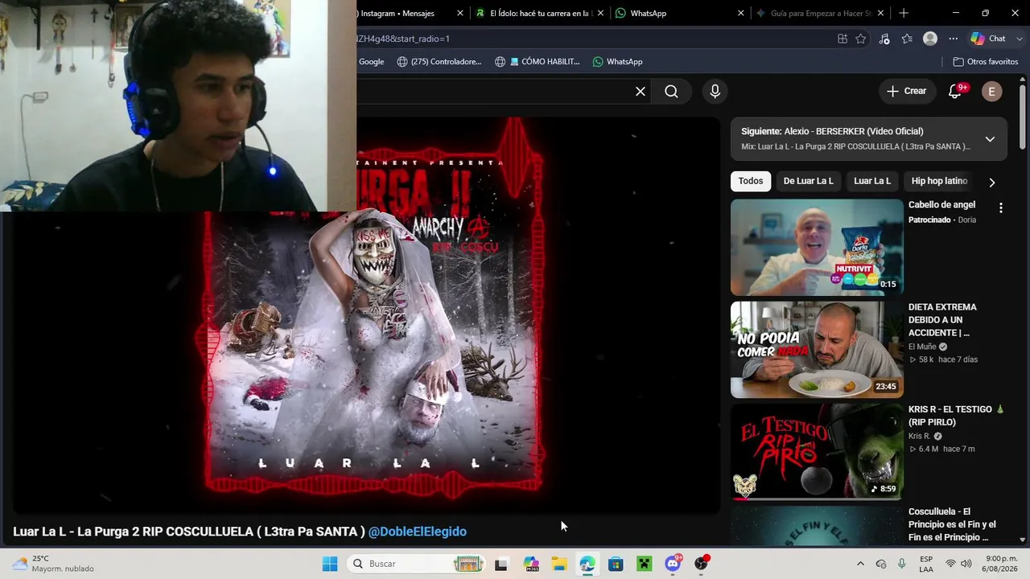Select the Luar La L chip
The width and height of the screenshot is (1030, 579).
[872, 181]
